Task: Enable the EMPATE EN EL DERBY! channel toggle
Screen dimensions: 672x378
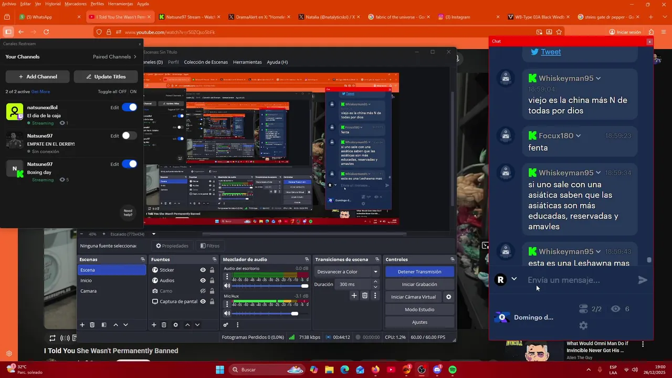Action: [129, 135]
